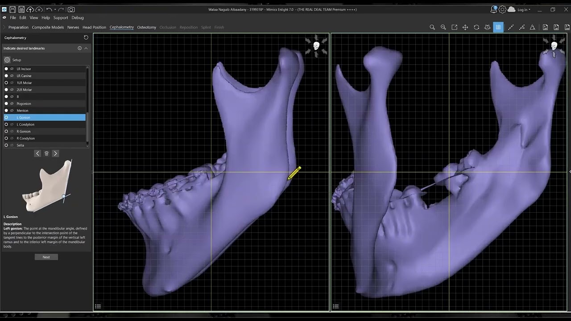Select the Sella landmark row
571x321 pixels.
pos(45,145)
